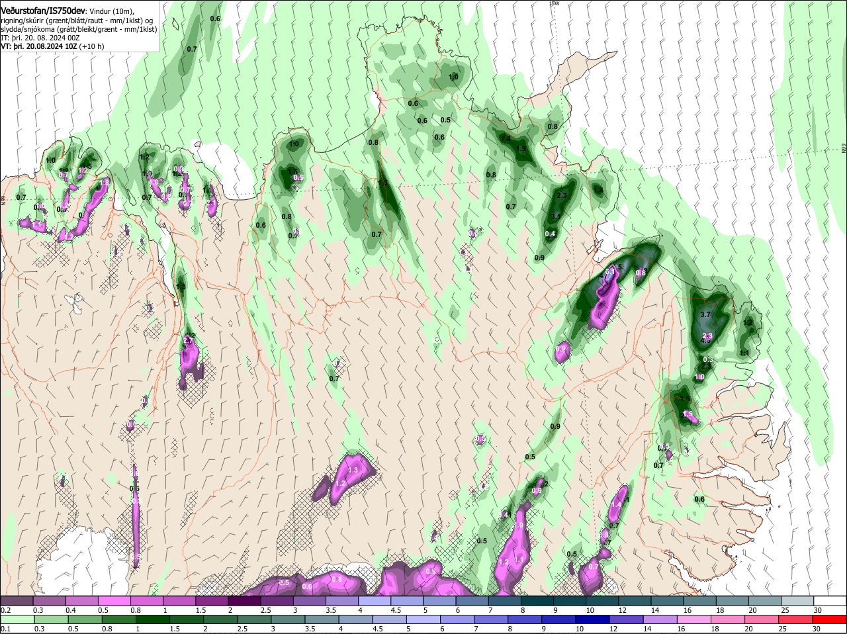Select the 1.9 precipitation value on the map
The height and width of the screenshot is (634, 847).
pyautogui.click(x=521, y=149)
